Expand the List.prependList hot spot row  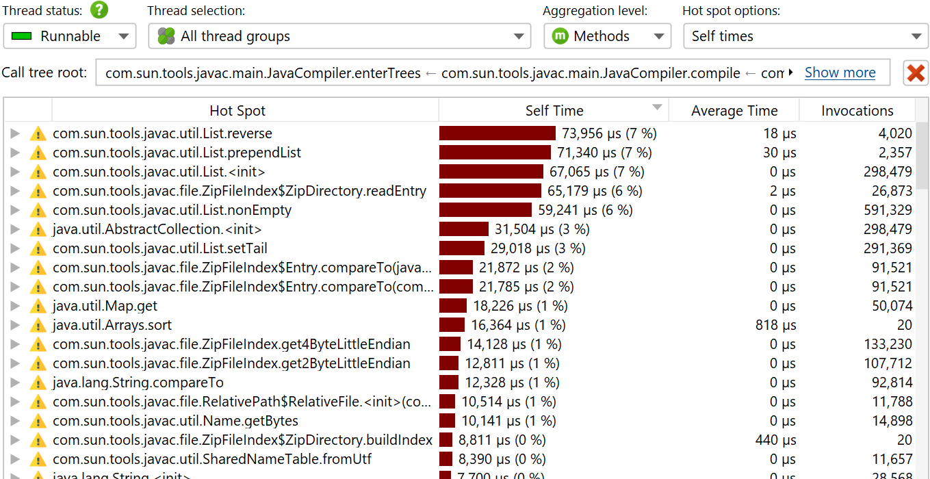pos(15,153)
